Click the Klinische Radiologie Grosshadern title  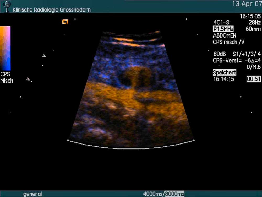[52, 10]
